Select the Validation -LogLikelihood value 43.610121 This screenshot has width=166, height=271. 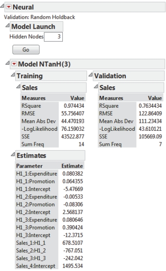tap(150, 129)
